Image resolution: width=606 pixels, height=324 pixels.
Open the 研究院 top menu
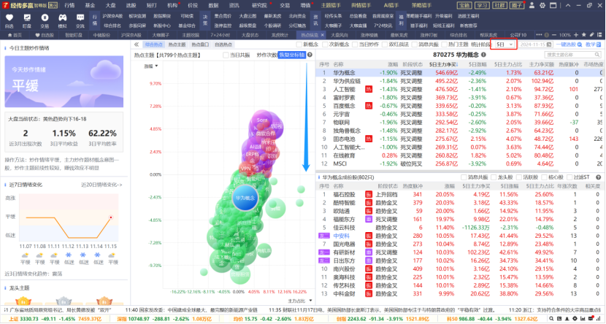click(x=259, y=5)
